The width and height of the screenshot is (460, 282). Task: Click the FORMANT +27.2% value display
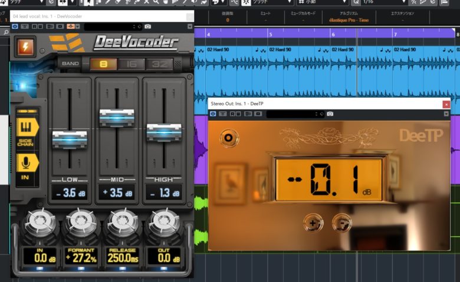pos(81,256)
